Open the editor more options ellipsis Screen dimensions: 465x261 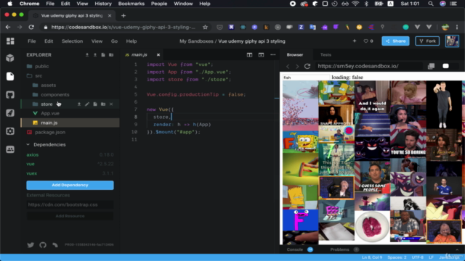tap(273, 55)
